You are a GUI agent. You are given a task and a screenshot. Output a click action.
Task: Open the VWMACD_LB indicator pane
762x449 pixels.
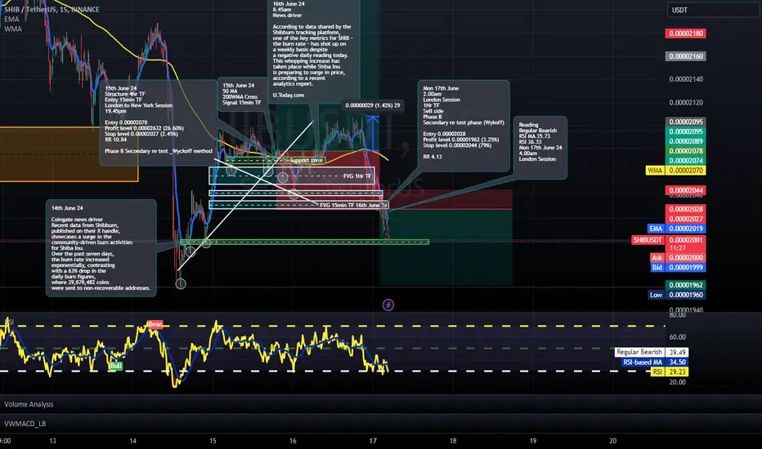pos(25,424)
